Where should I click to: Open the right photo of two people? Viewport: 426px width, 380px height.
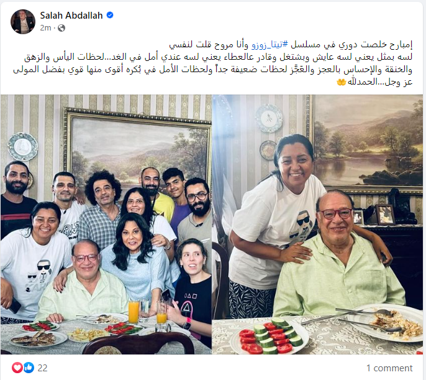tap(317, 224)
